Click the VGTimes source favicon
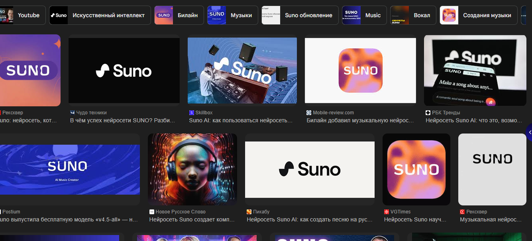Screen dimensions: 532x241 tap(387, 212)
